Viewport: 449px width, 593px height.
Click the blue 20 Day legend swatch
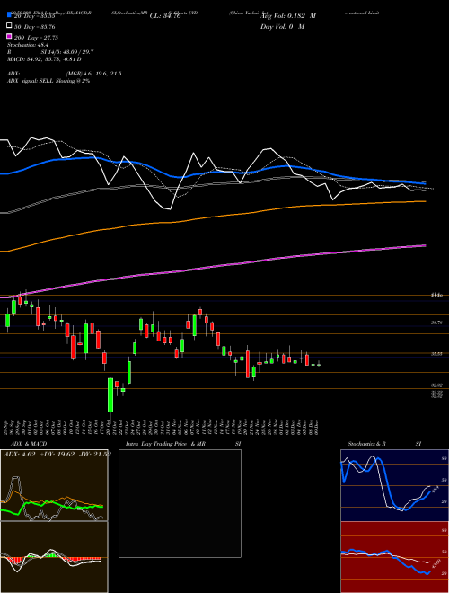coord(9,15)
